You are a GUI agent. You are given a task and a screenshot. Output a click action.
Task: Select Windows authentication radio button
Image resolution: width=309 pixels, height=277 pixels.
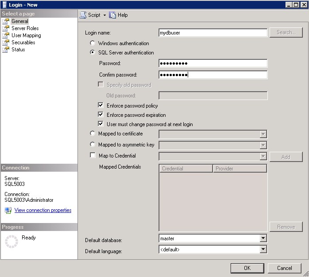[x=93, y=43]
